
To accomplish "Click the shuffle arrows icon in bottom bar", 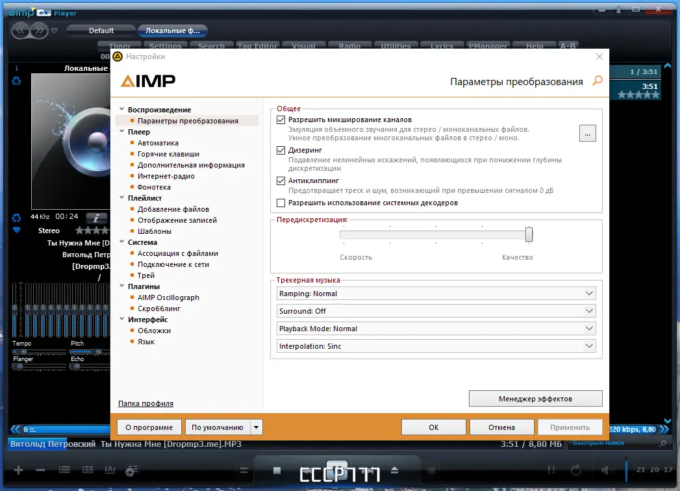I will click(551, 470).
